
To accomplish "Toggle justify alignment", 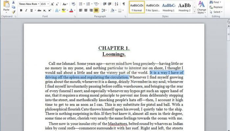I will [x=96, y=10].
